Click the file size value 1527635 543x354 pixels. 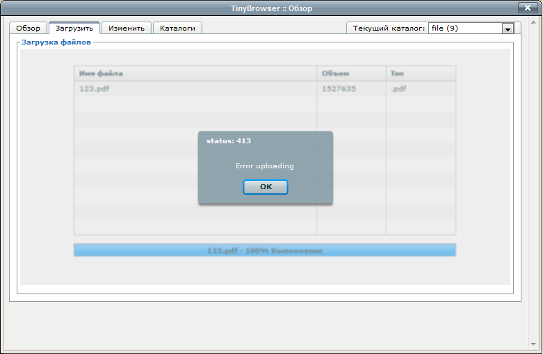coord(339,89)
